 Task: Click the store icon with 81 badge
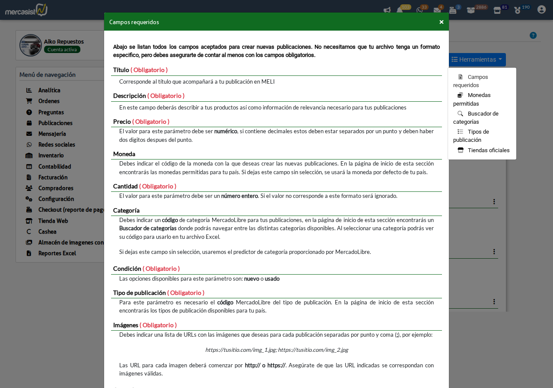point(497,10)
